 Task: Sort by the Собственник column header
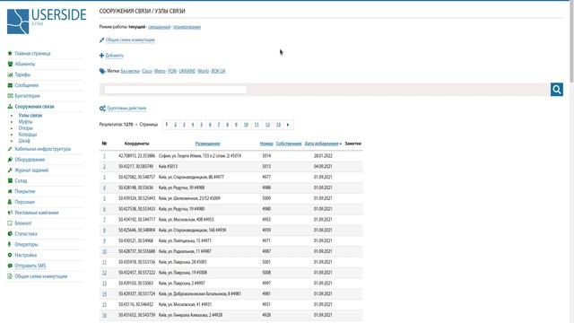click(289, 144)
